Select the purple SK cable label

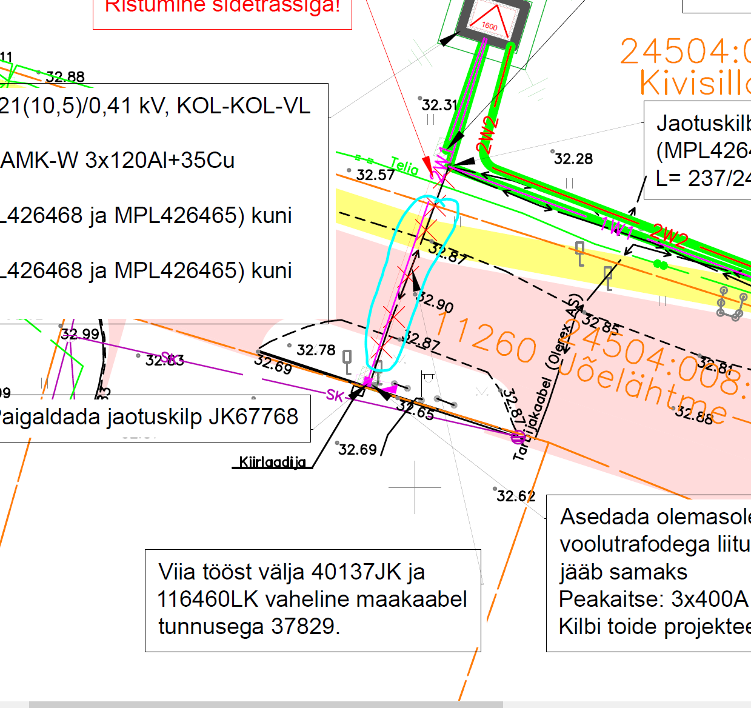(x=335, y=396)
